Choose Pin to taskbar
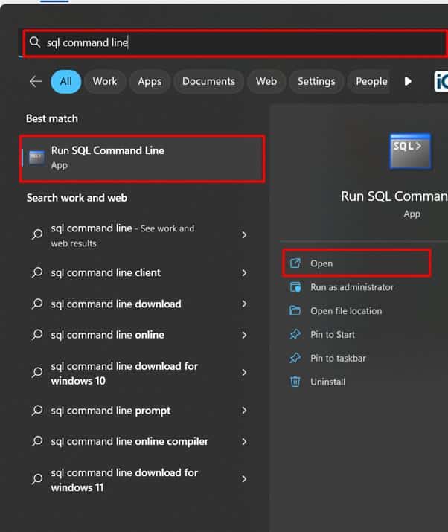448x532 pixels. 338,359
